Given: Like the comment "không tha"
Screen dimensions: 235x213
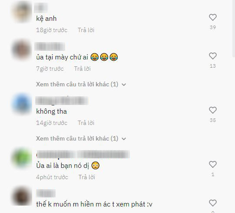Looking at the screenshot, I should tap(213, 110).
